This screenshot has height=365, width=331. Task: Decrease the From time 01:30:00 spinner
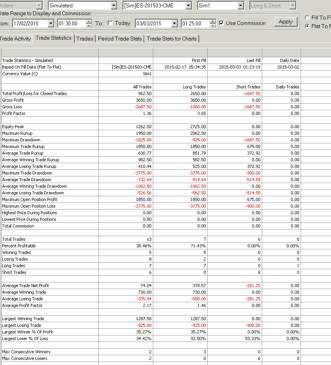[89, 25]
